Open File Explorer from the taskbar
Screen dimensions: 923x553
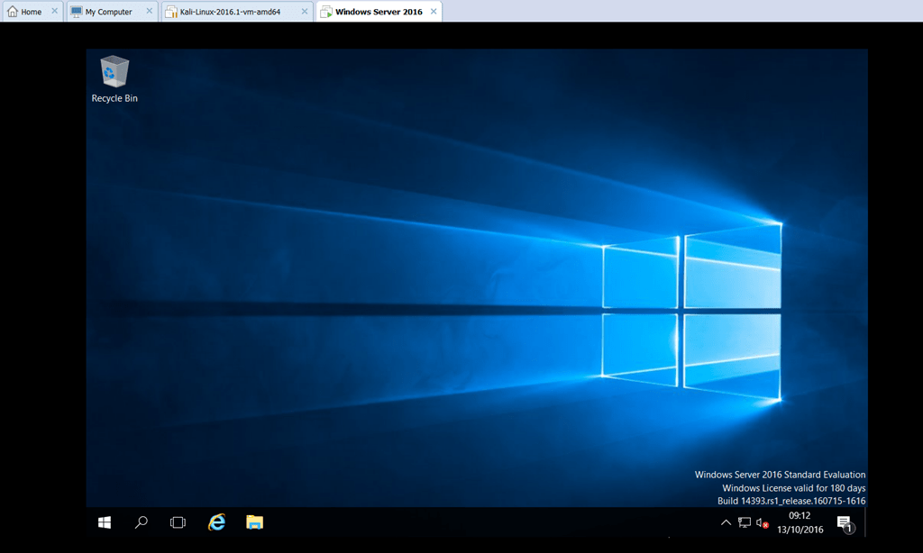[x=254, y=522]
